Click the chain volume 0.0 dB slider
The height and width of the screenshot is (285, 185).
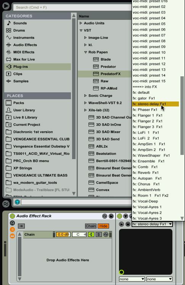point(63,235)
